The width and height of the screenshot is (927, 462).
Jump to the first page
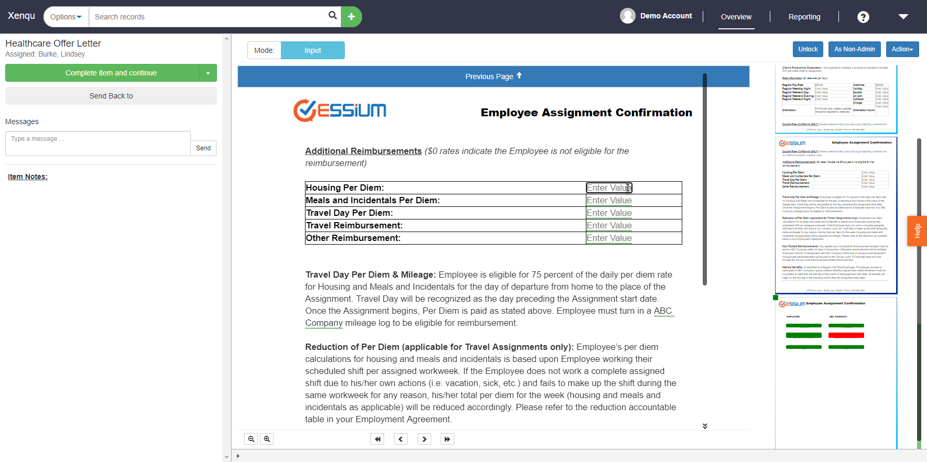click(377, 439)
